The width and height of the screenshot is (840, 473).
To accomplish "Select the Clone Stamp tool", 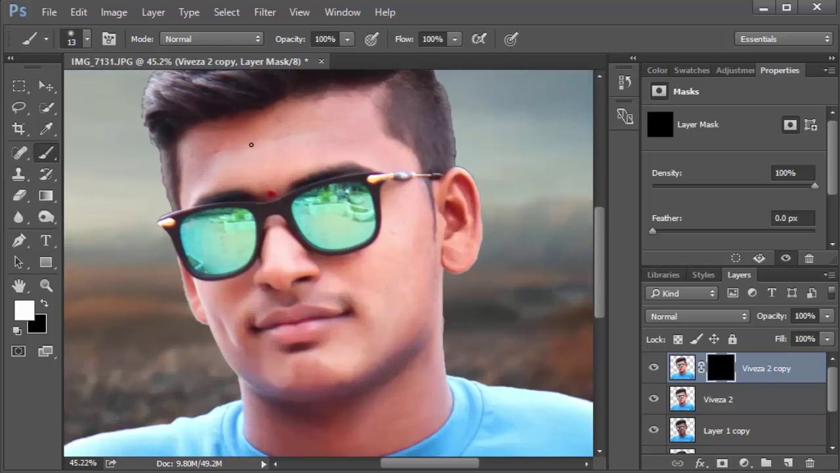I will point(19,174).
